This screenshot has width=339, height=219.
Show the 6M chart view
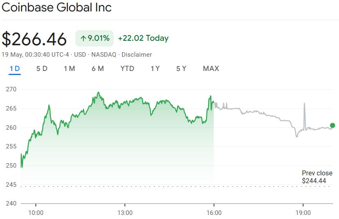tap(98, 69)
